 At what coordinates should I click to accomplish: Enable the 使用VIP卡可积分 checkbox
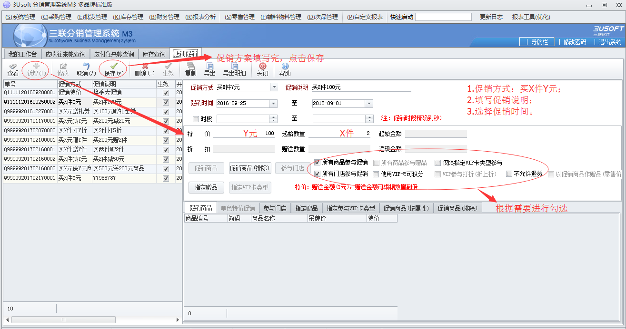(376, 174)
